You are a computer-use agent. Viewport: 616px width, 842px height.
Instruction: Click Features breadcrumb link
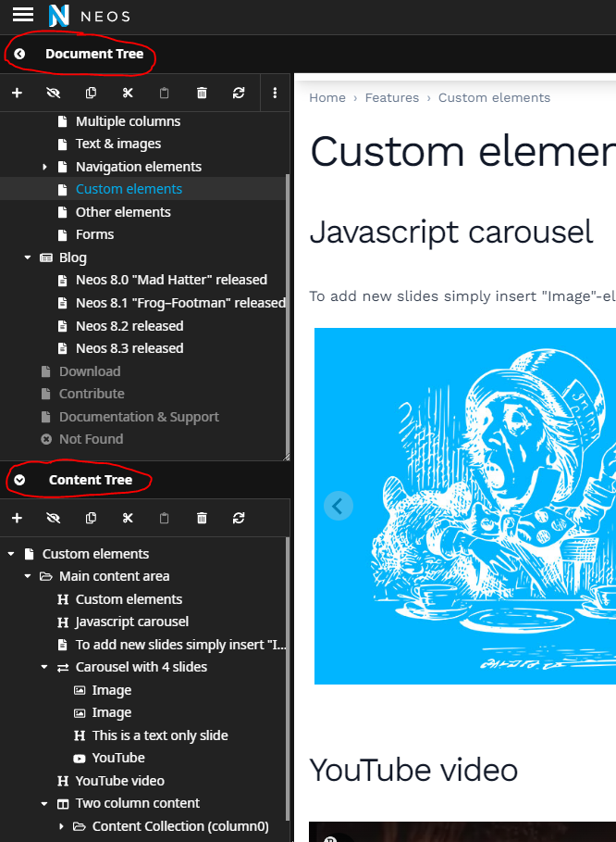[391, 98]
